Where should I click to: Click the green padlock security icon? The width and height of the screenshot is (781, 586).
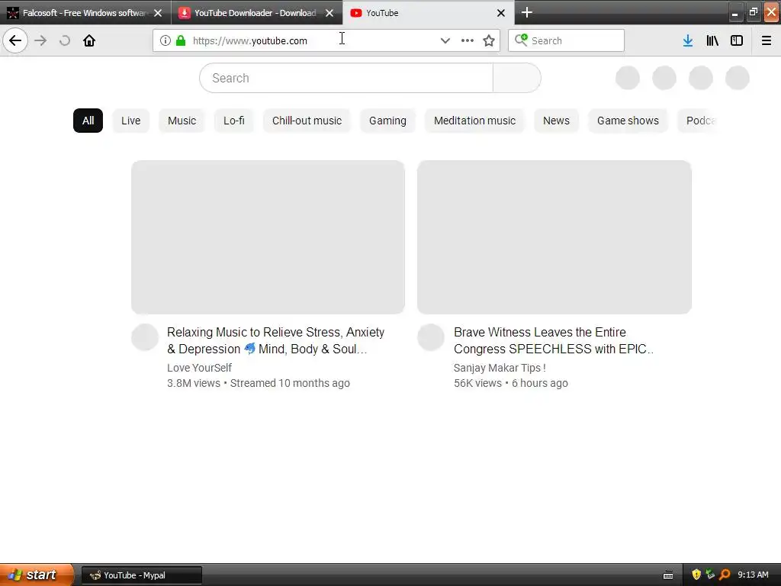point(181,40)
